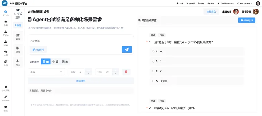Decrease score value with down arrow
The height and width of the screenshot is (116, 262).
(x=115, y=73)
